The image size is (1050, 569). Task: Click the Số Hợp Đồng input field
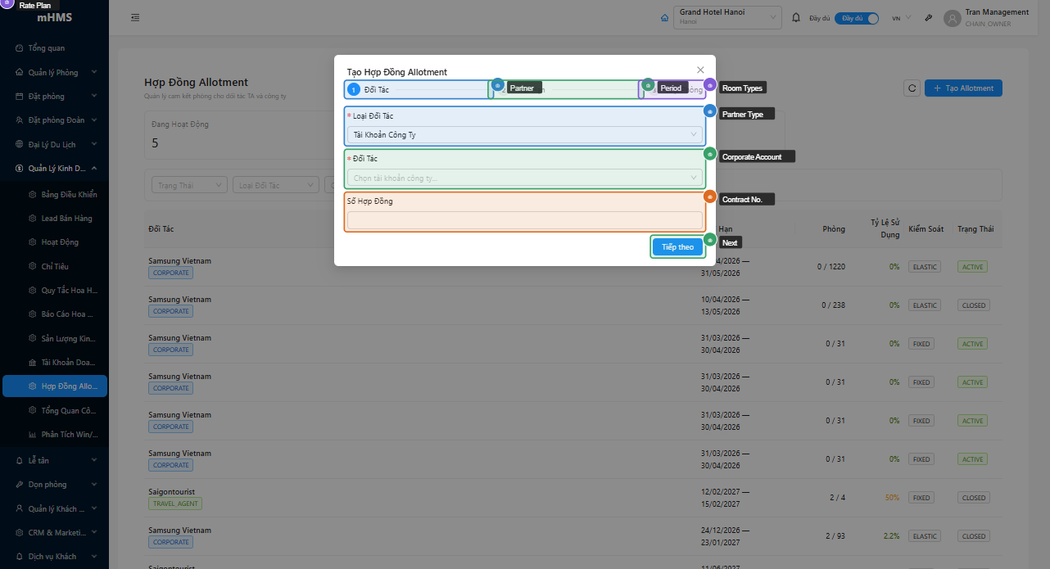524,220
